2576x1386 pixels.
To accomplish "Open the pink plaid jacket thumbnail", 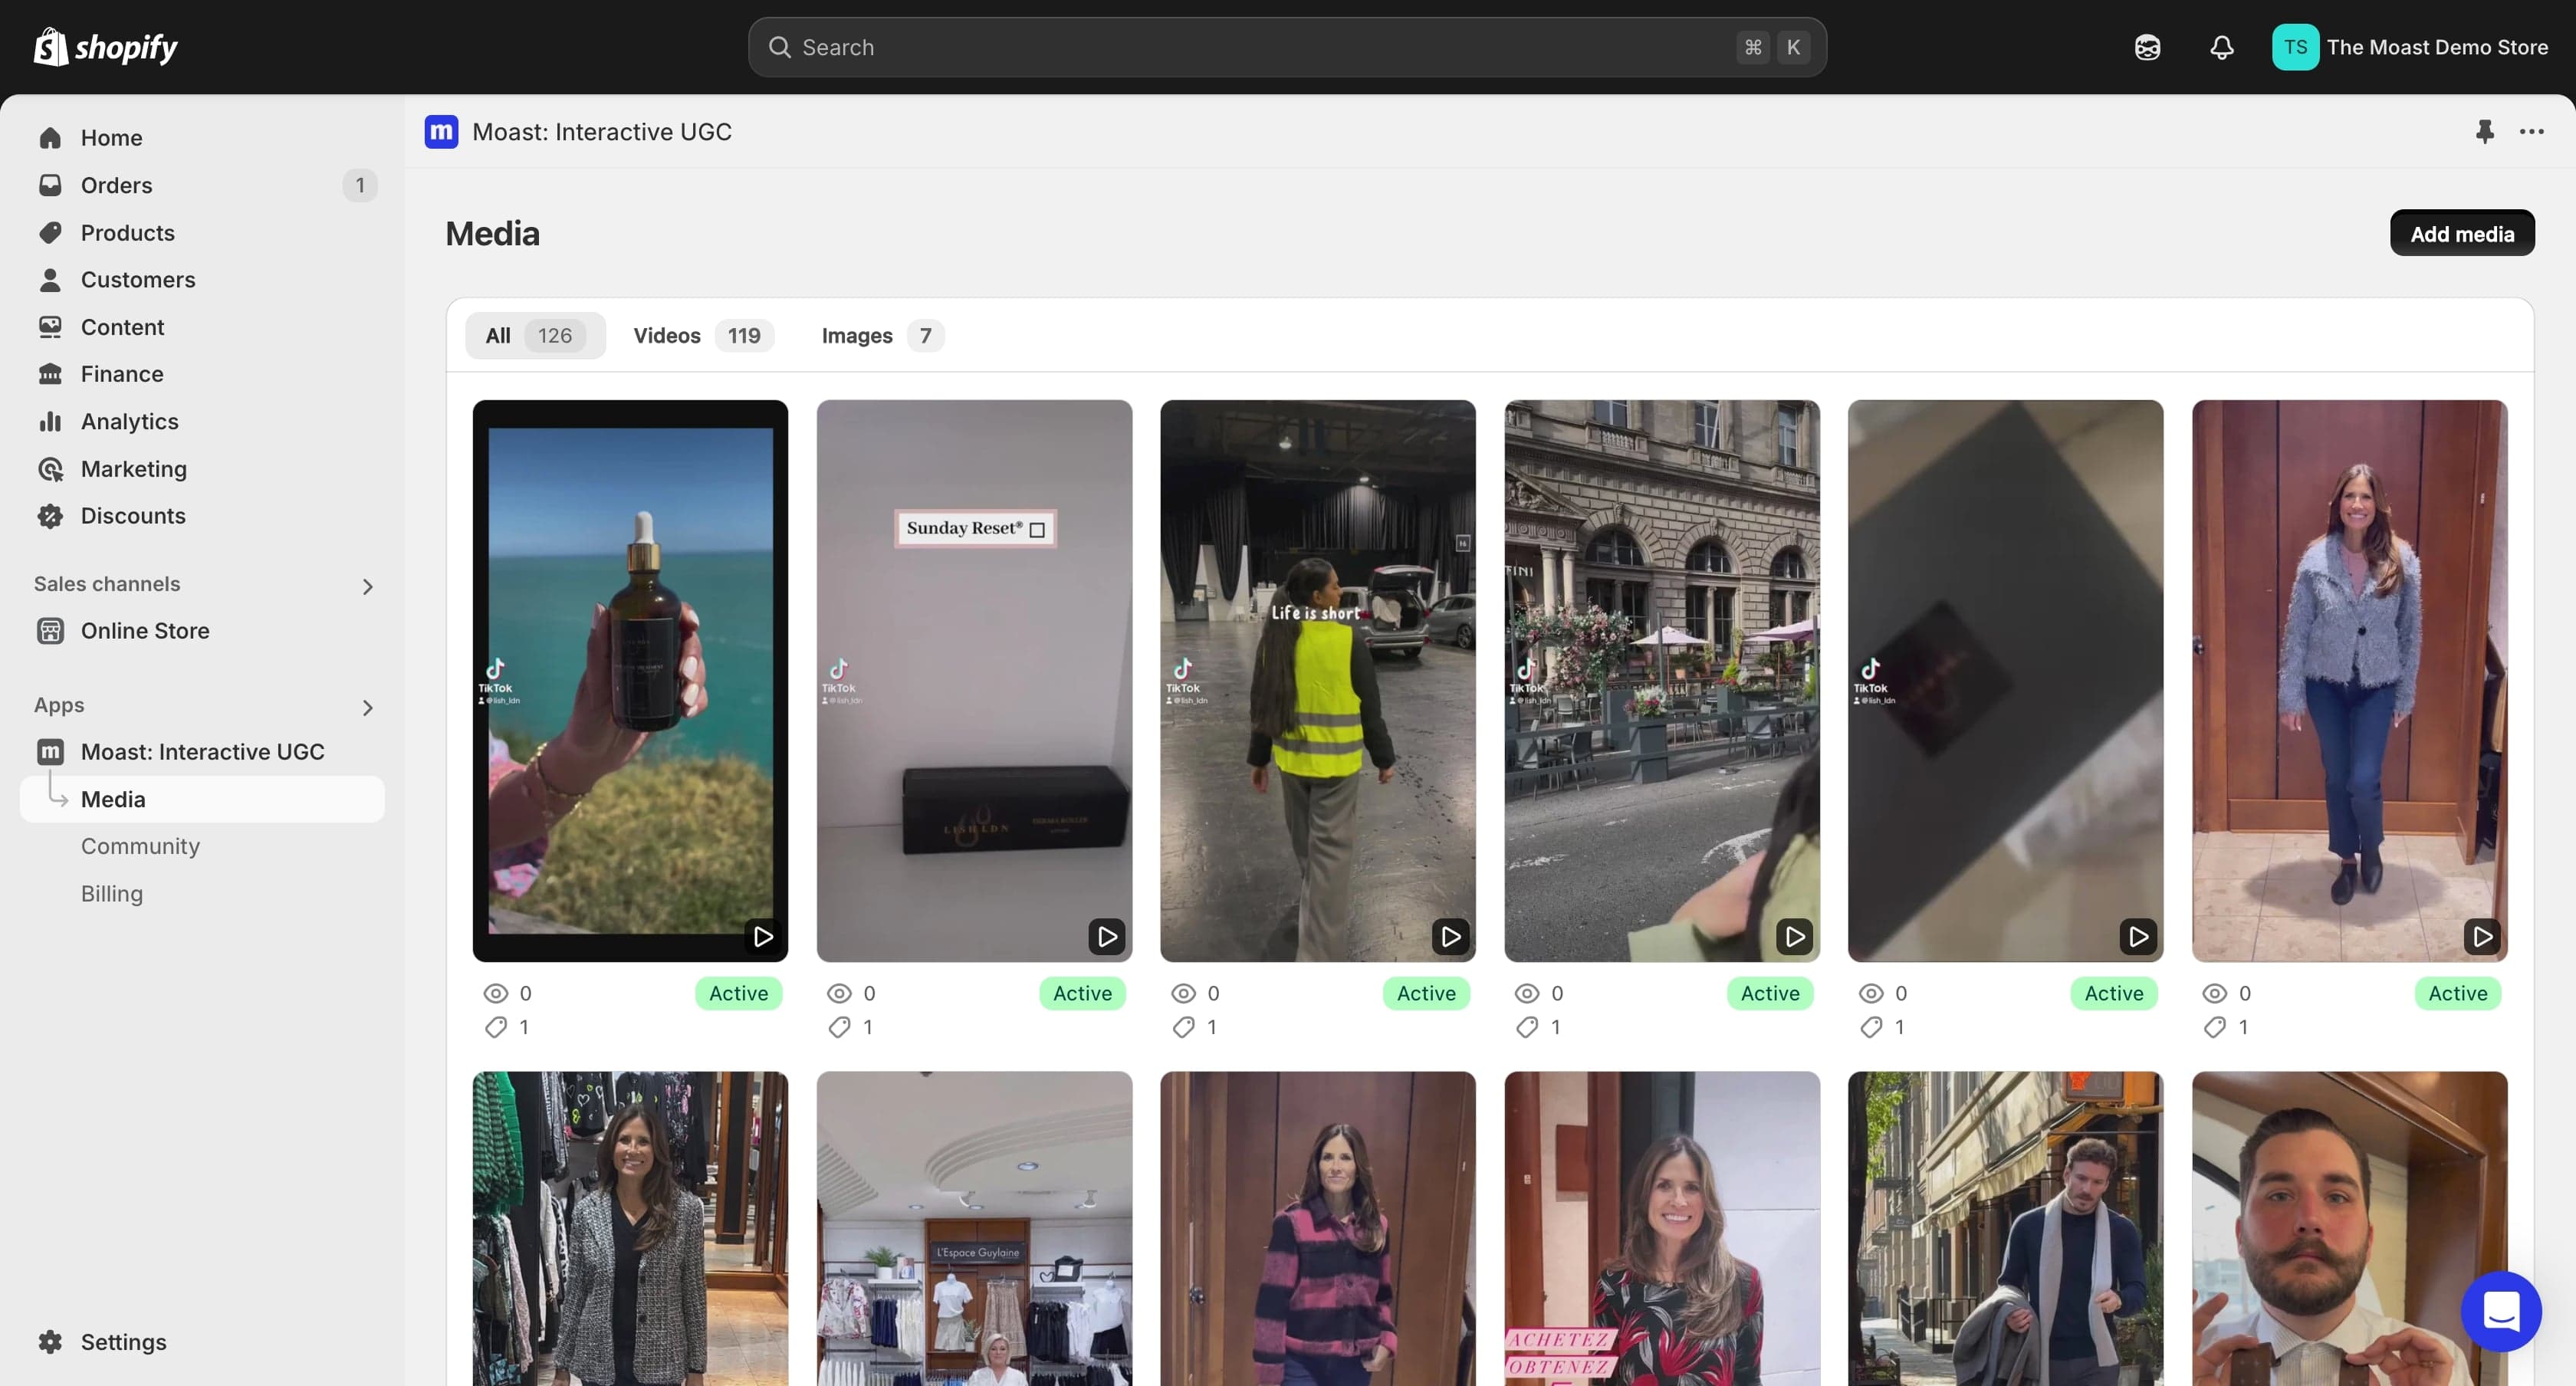I will point(1318,1229).
